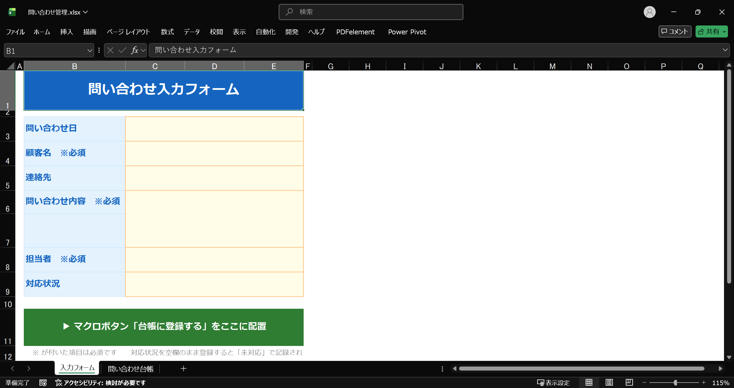Viewport: 734px width, 388px height.
Task: Click the macro recording icon in status bar
Action: click(x=43, y=383)
